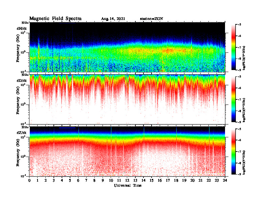The height and width of the screenshot is (207, 268).
Task: Click hour tick label "7" on time axis
Action: (86, 181)
